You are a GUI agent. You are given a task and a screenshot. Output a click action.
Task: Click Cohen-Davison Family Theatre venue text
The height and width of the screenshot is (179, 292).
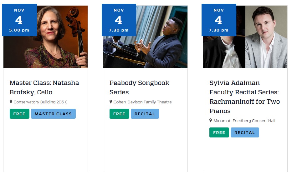pyautogui.click(x=142, y=102)
